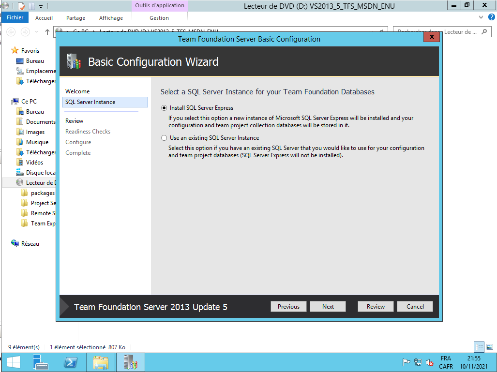The height and width of the screenshot is (372, 497).
Task: Click the muted speaker tray icon
Action: (428, 362)
